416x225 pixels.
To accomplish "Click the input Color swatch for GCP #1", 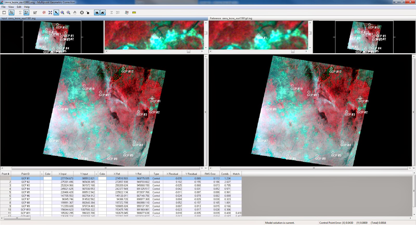I will [48, 179].
